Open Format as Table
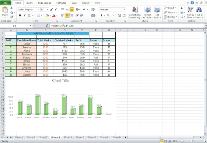The width and height of the screenshot is (207, 143). point(147,13)
